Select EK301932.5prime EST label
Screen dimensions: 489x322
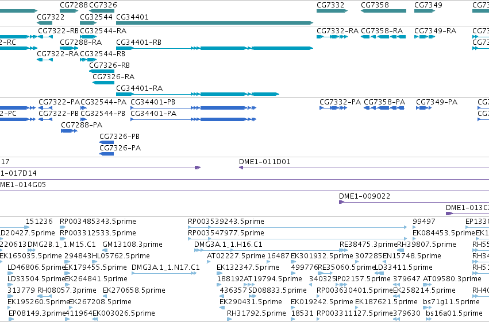[322, 256]
